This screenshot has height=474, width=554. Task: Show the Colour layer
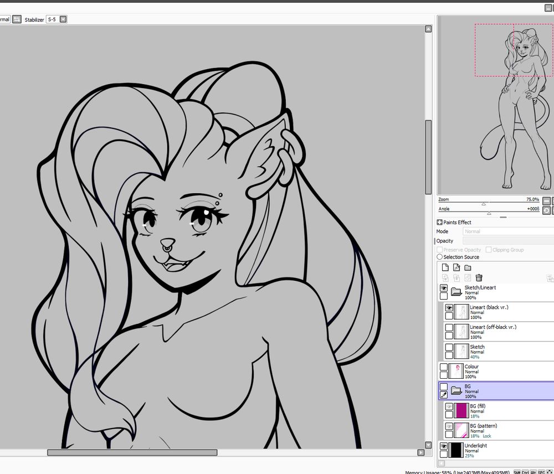pos(444,367)
